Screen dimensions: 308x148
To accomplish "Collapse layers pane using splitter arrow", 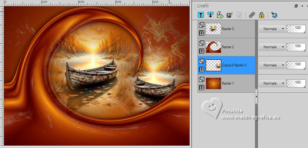I will point(256,96).
